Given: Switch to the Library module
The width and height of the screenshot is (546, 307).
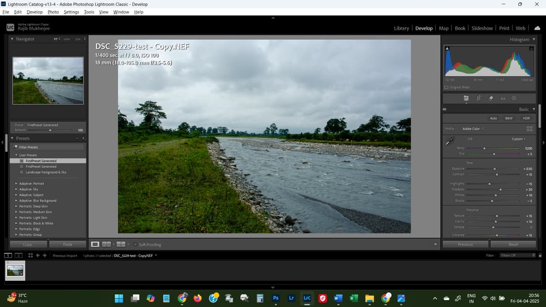Looking at the screenshot, I should click(401, 28).
